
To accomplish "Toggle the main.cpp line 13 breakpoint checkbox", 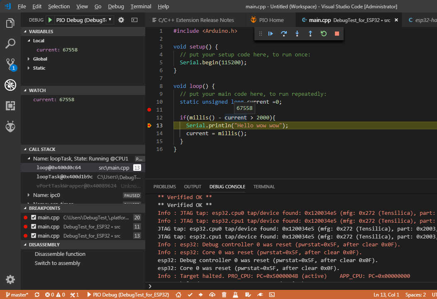I will pyautogui.click(x=34, y=236).
